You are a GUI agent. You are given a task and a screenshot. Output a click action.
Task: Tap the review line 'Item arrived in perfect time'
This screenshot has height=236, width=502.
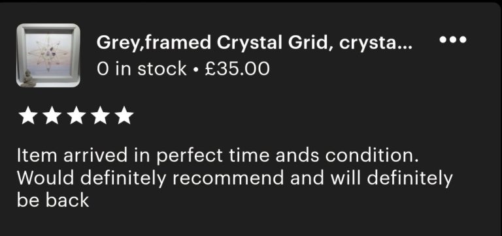pyautogui.click(x=142, y=156)
